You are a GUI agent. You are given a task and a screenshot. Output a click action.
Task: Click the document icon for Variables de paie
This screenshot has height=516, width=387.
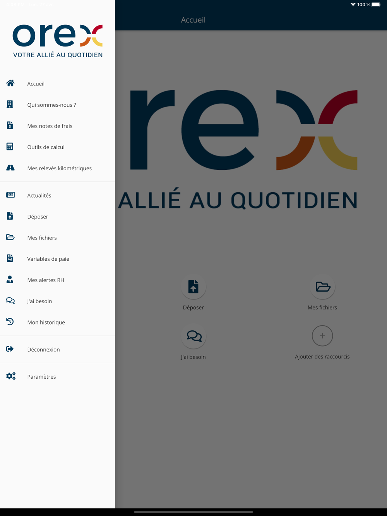10,258
